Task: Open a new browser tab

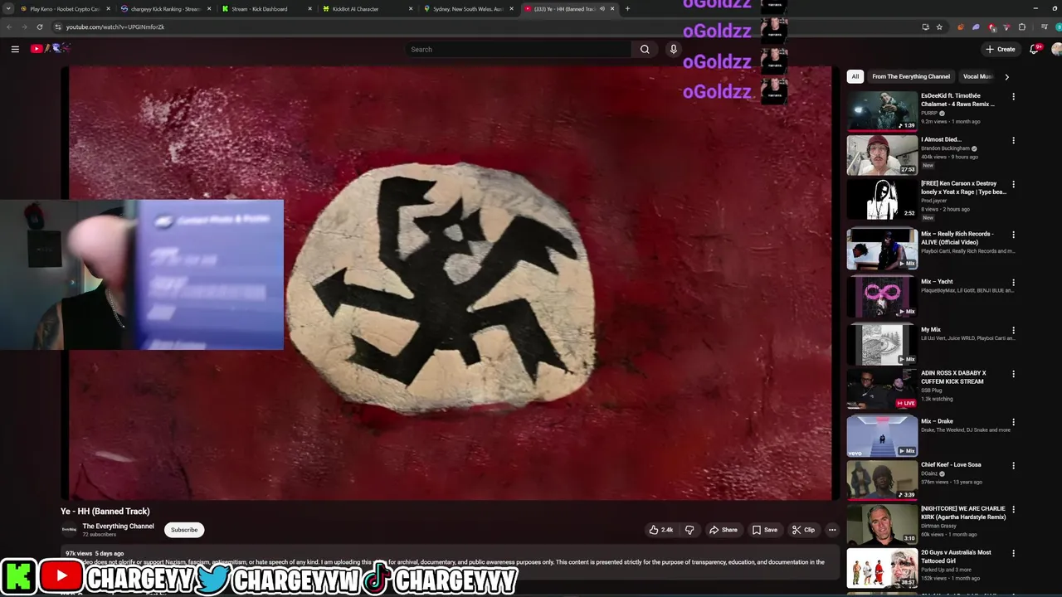Action: point(627,9)
